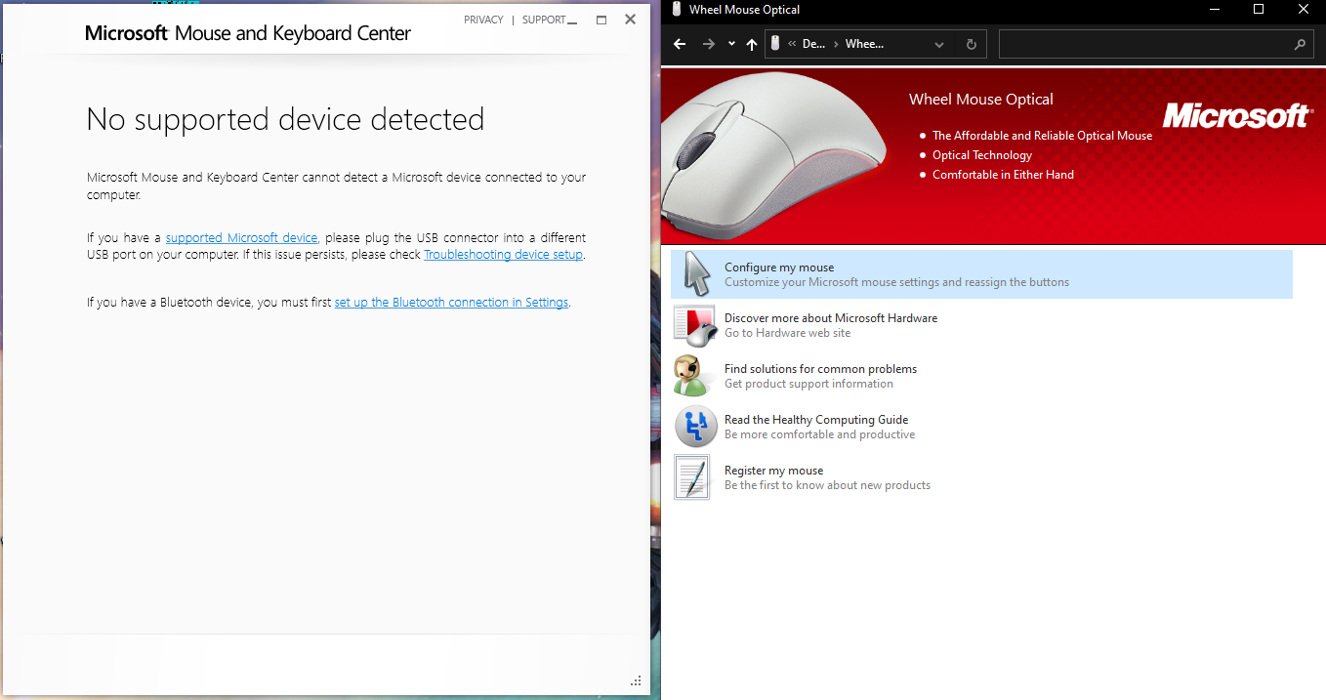Screen dimensions: 1326x700
Task: Click 'Optical Technology' bullet text
Action: [981, 155]
